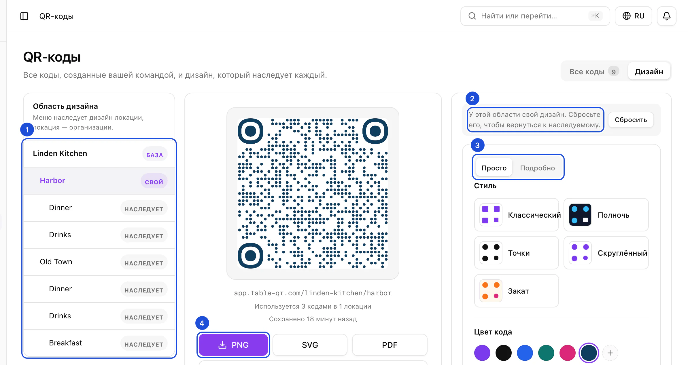Add a custom color with plus icon
688x365 pixels.
[610, 353]
